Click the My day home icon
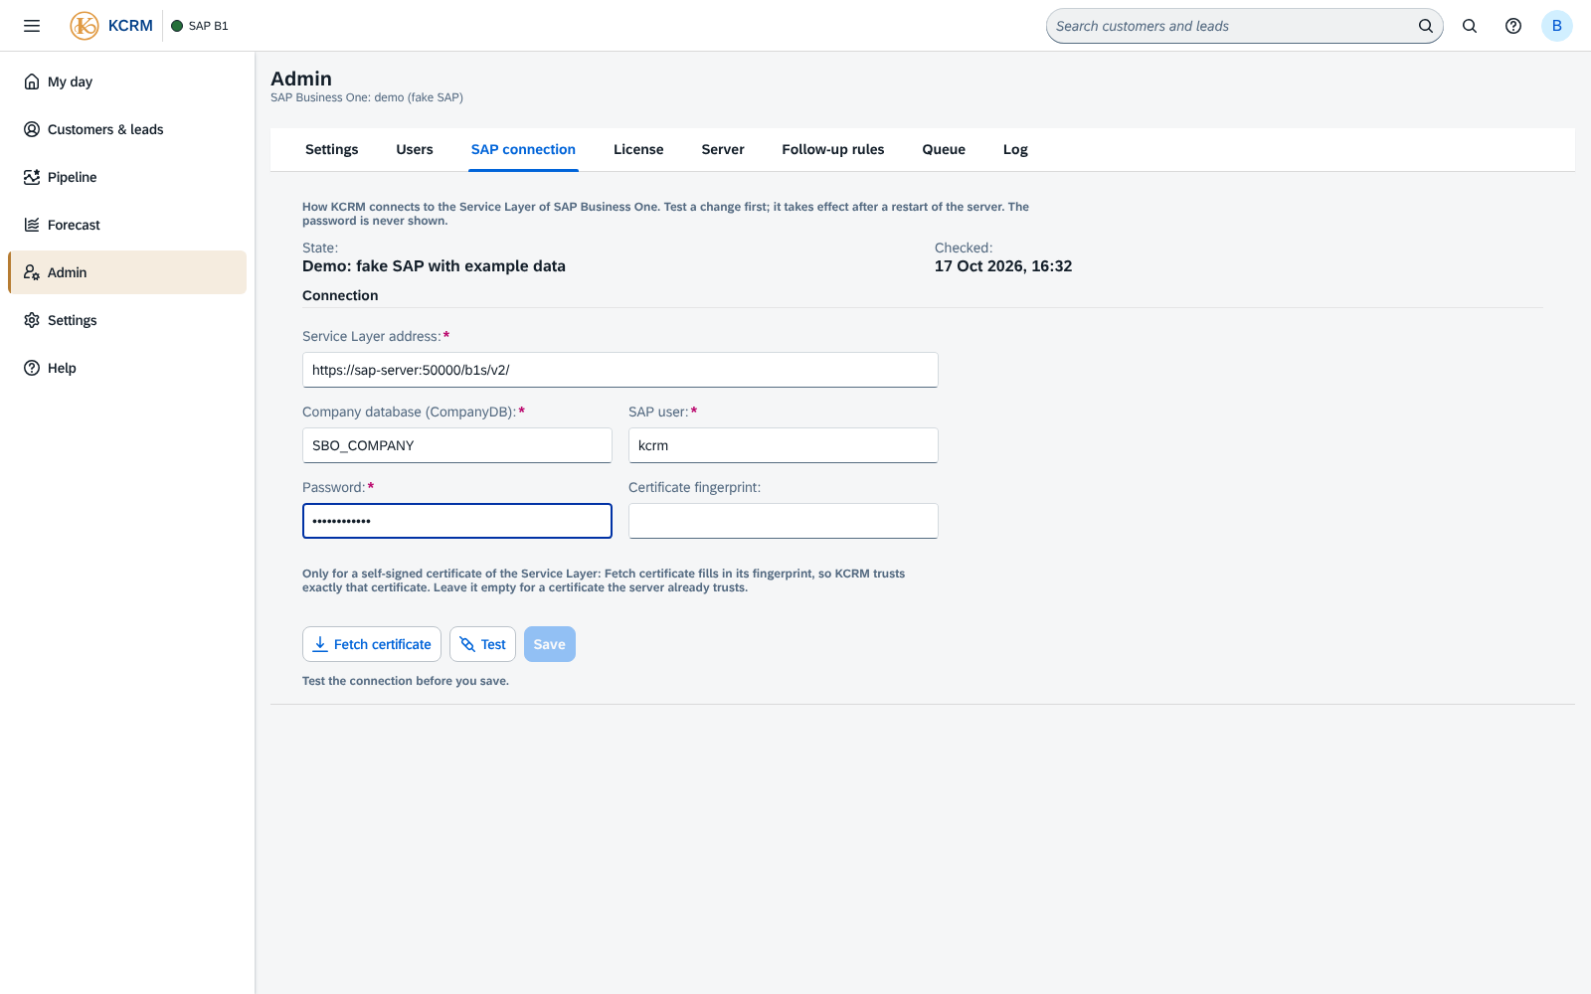 [x=32, y=82]
